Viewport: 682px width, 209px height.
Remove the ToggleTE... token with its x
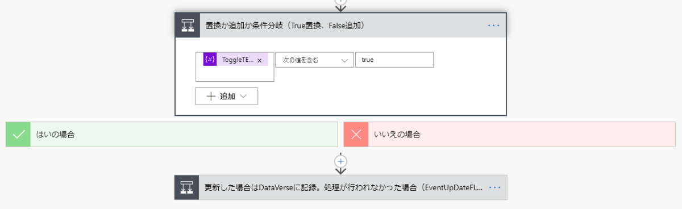point(259,60)
